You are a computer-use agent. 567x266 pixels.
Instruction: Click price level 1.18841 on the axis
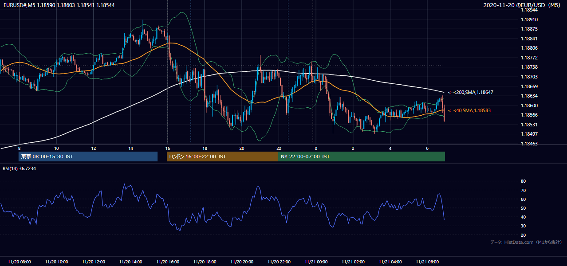click(x=530, y=39)
